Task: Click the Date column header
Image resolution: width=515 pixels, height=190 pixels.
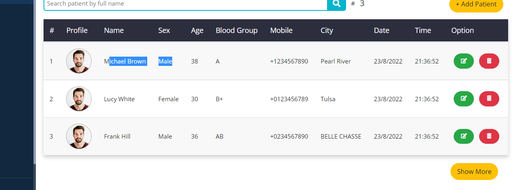Action: tap(381, 31)
